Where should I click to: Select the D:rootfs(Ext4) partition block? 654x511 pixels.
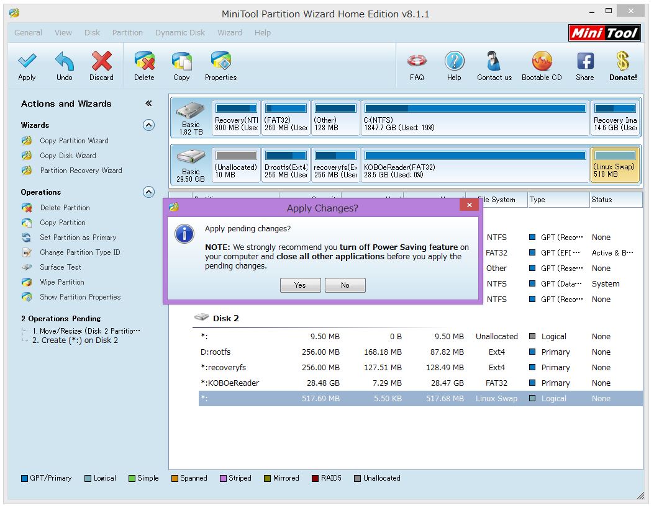pos(286,165)
